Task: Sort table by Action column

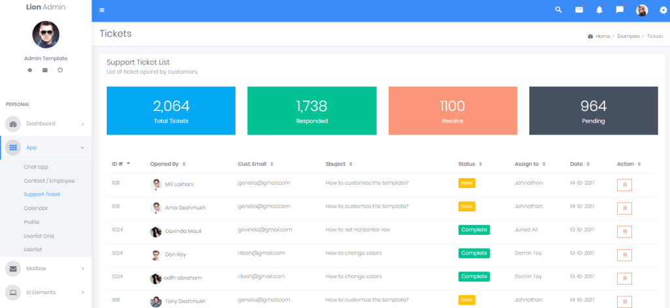Action: point(629,164)
